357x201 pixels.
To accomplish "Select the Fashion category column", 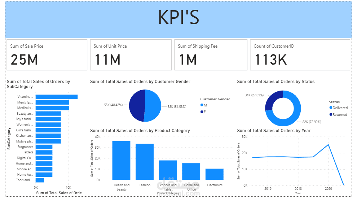I will (x=145, y=162).
